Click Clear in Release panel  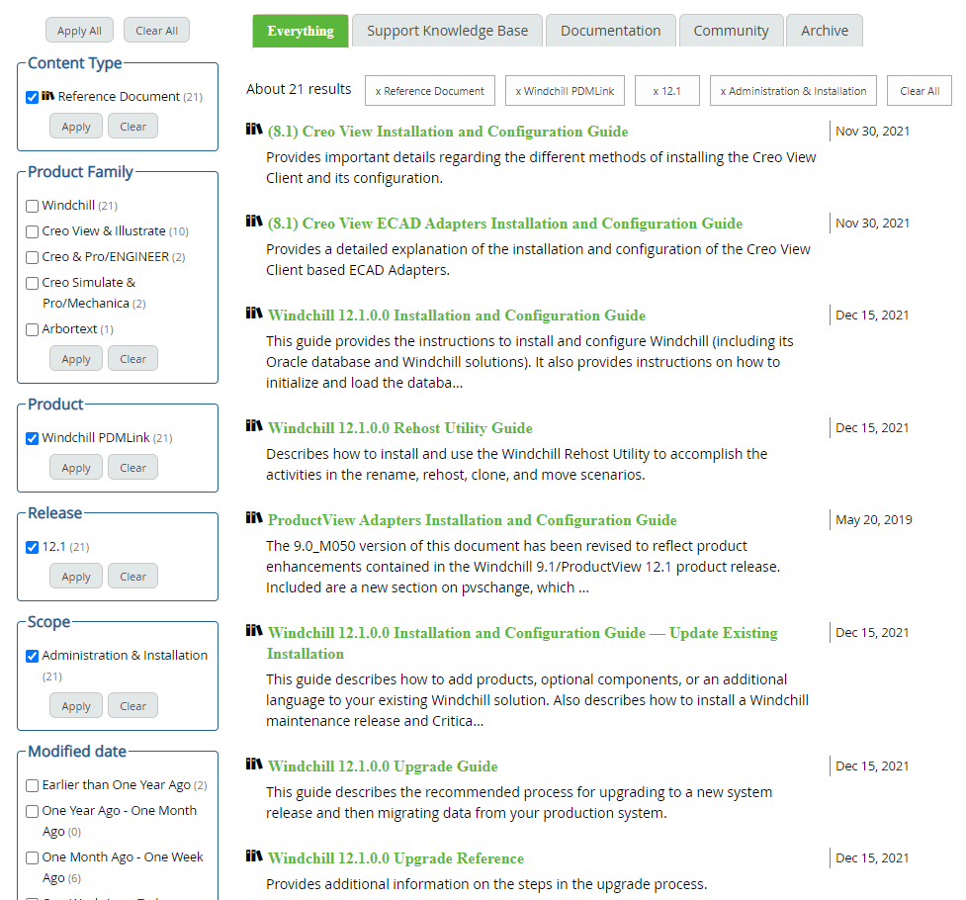132,577
